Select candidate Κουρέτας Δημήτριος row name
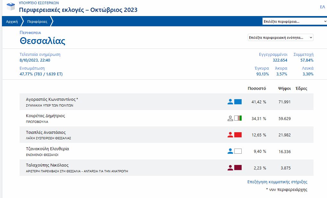 tap(45, 116)
